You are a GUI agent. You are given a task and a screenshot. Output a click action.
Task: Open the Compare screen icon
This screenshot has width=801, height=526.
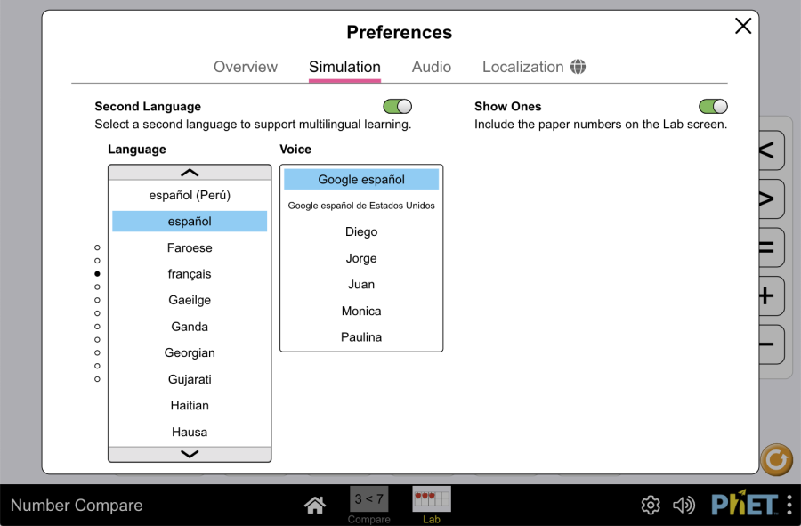[x=368, y=499]
